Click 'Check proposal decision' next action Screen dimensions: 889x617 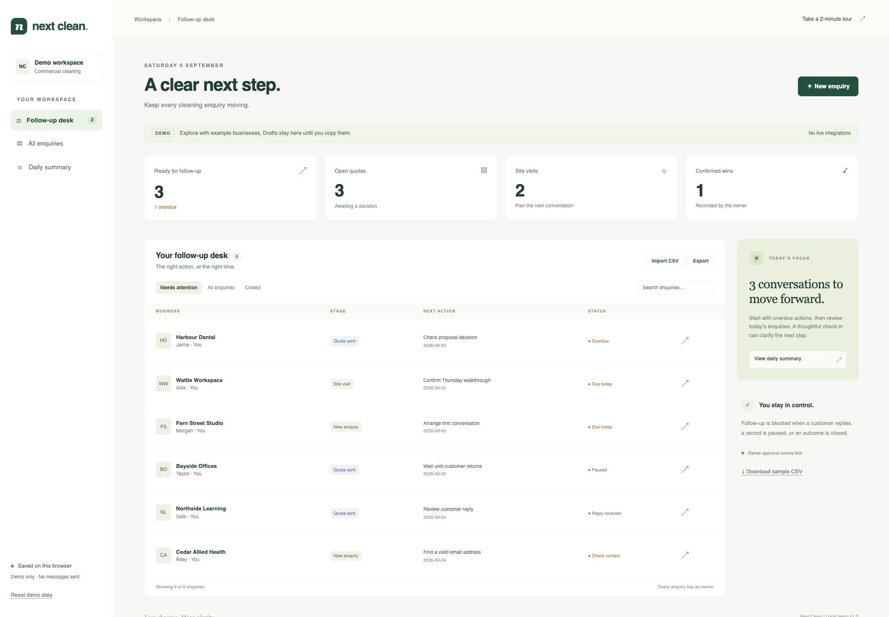[x=450, y=338]
